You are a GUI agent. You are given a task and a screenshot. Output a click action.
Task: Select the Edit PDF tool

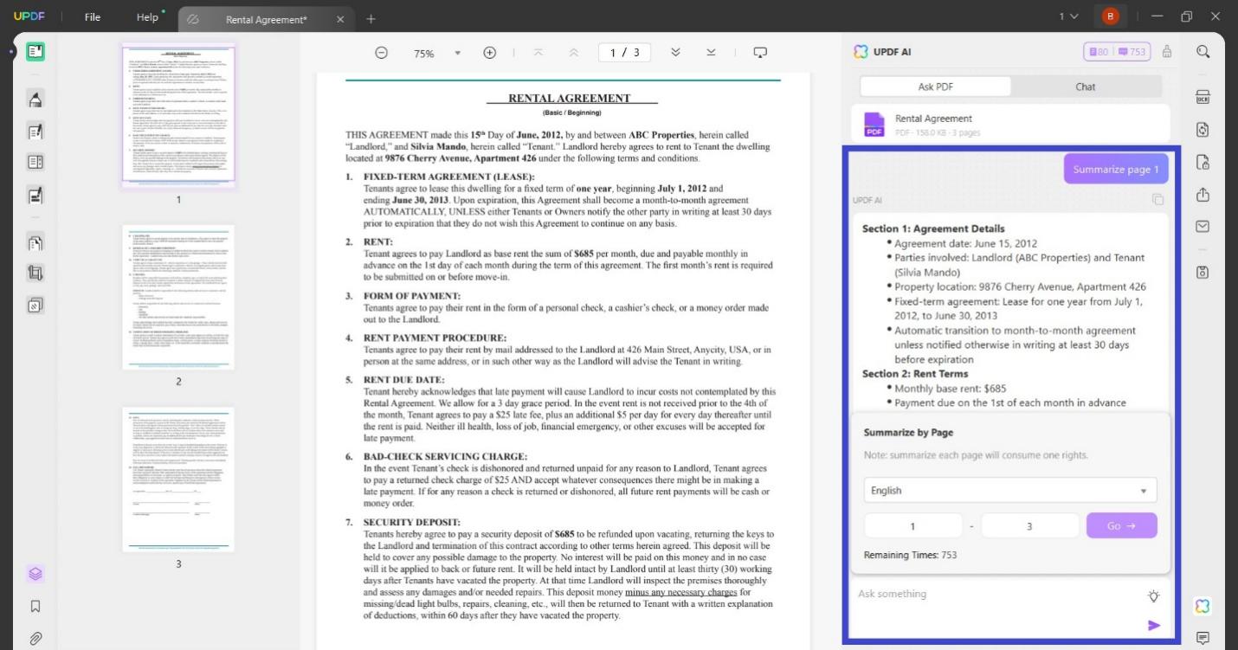tap(35, 131)
